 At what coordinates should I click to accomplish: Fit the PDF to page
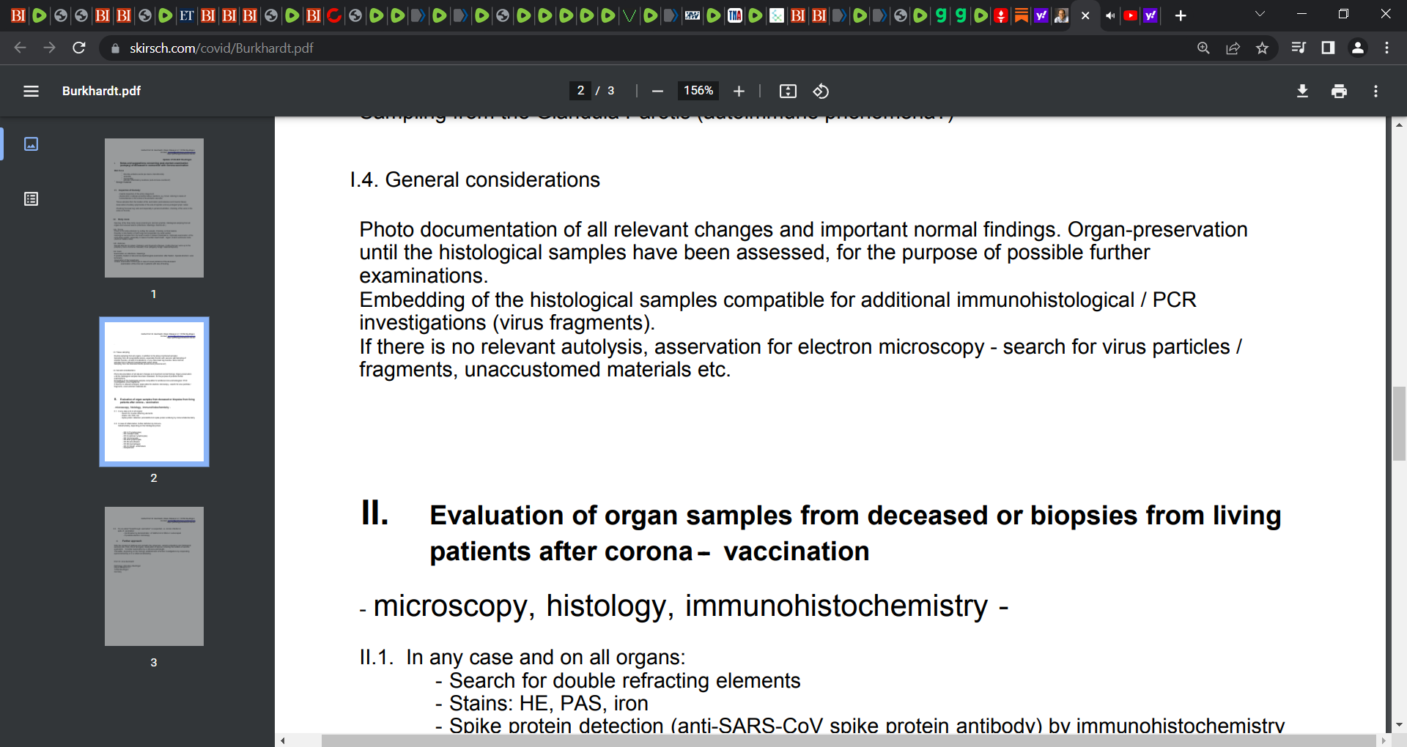point(788,91)
